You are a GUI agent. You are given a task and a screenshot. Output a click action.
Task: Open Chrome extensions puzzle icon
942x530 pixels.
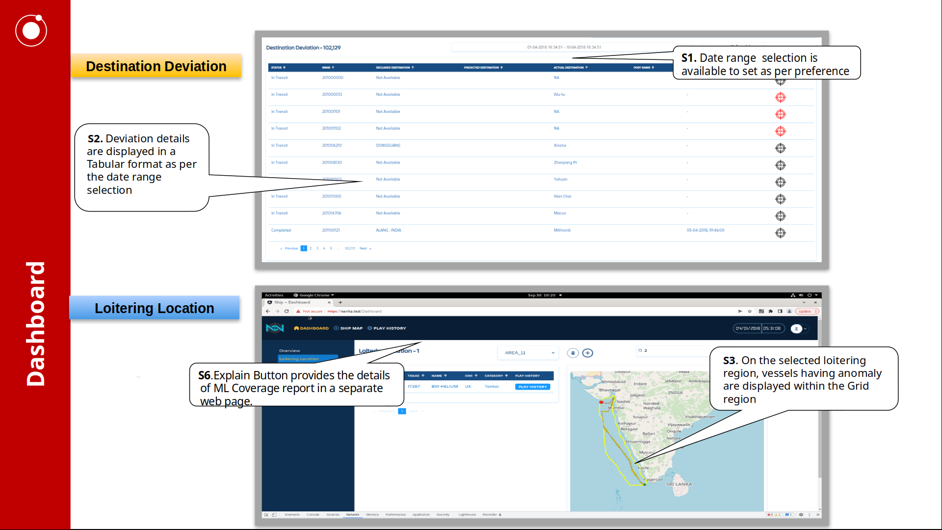770,311
